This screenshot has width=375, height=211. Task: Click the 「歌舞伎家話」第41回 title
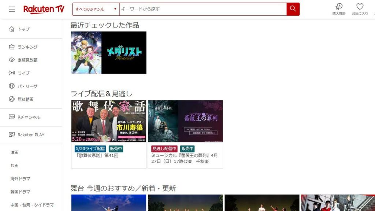97,155
